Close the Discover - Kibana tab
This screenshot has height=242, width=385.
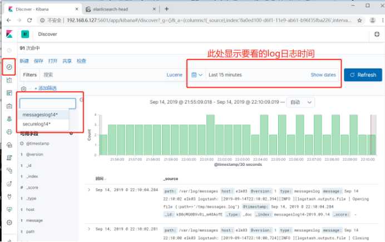(x=77, y=9)
